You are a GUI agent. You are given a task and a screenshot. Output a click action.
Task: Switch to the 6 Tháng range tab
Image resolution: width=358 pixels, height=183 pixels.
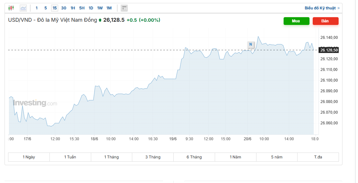pyautogui.click(x=194, y=157)
